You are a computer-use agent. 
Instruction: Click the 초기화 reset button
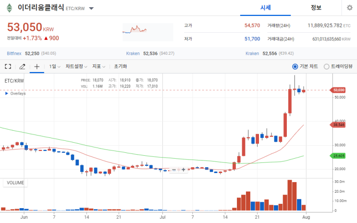(x=121, y=66)
